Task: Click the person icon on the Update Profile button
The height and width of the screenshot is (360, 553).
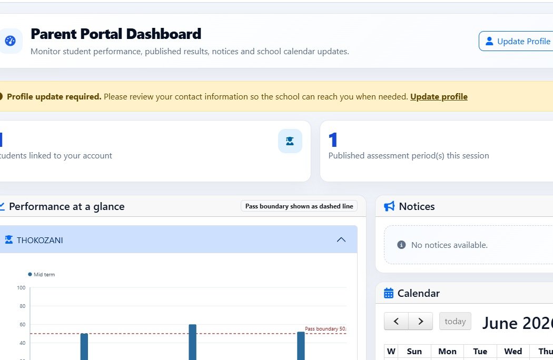Action: tap(489, 41)
